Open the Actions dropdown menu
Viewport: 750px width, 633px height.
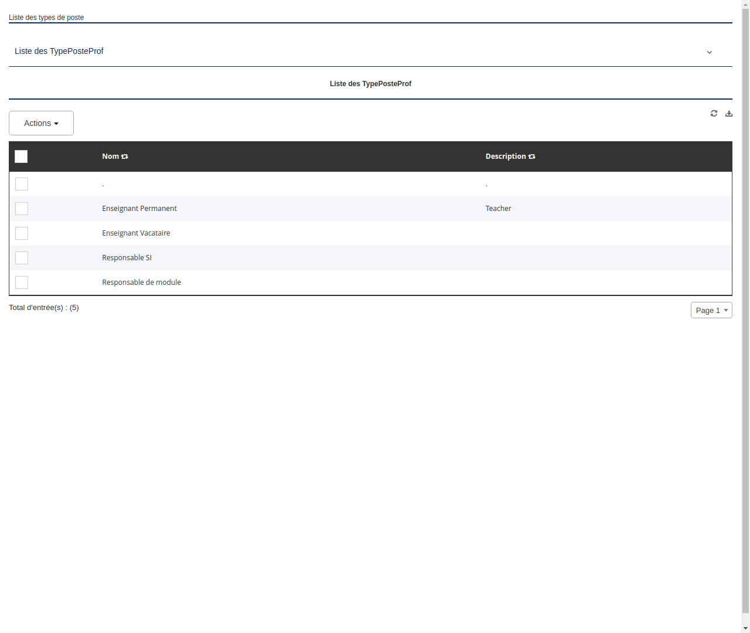(x=41, y=123)
